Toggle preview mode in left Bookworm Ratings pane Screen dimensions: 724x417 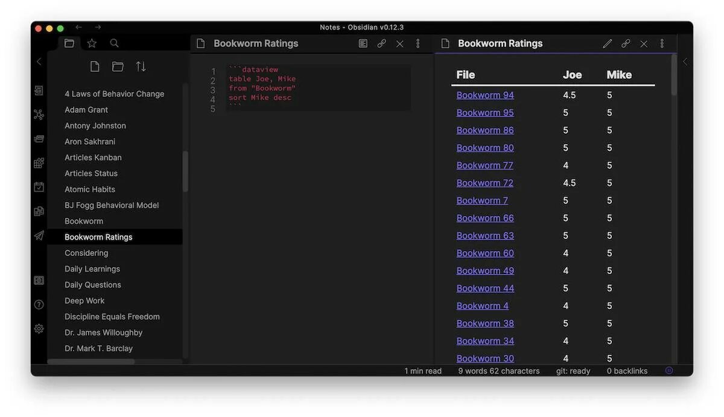click(x=363, y=43)
